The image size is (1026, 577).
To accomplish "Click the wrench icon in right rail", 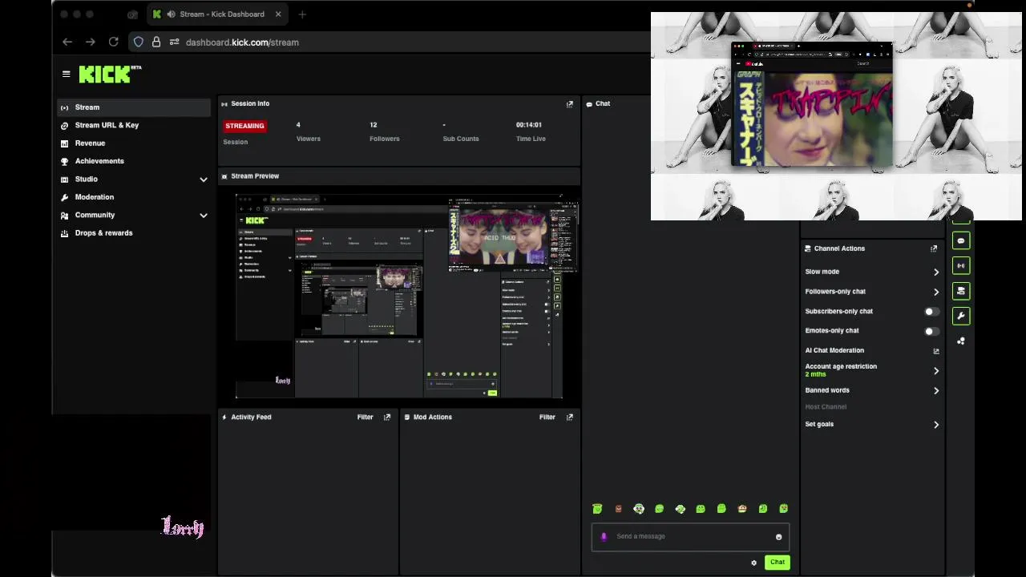I will coord(961,316).
